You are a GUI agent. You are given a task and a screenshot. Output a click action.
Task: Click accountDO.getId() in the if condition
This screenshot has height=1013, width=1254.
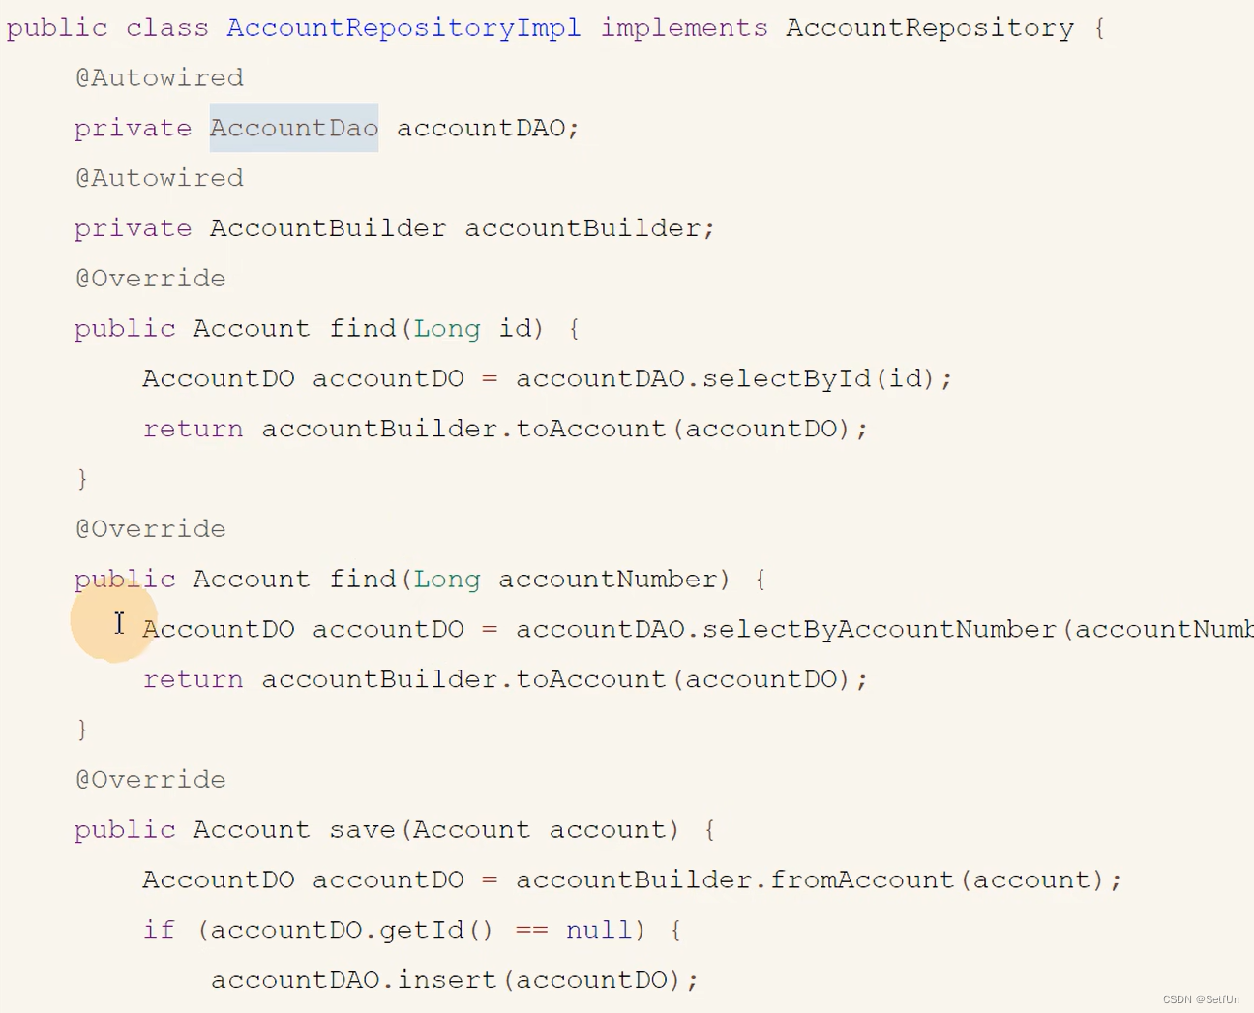tap(351, 930)
